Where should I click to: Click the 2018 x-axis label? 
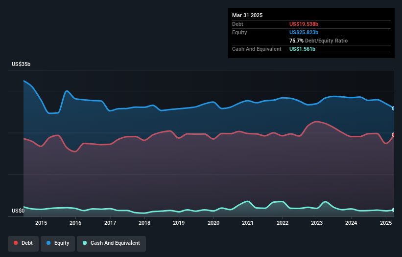pos(144,223)
